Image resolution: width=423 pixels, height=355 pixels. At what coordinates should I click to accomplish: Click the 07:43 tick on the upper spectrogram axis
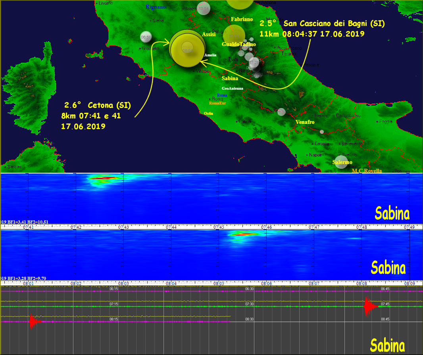[x=123, y=227]
